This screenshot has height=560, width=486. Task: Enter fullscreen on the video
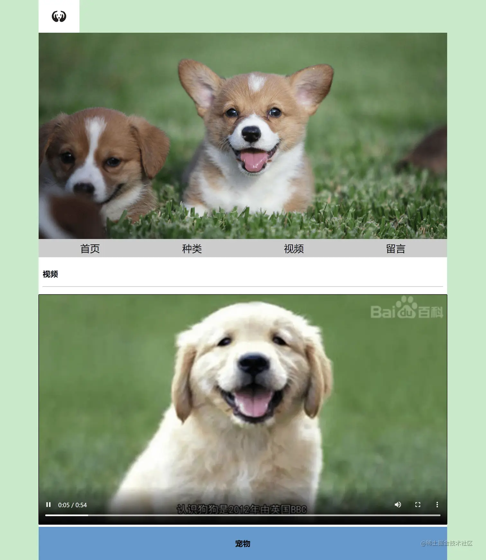[418, 505]
